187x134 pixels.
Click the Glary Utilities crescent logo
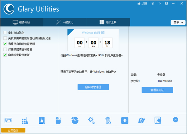[x=9, y=9]
